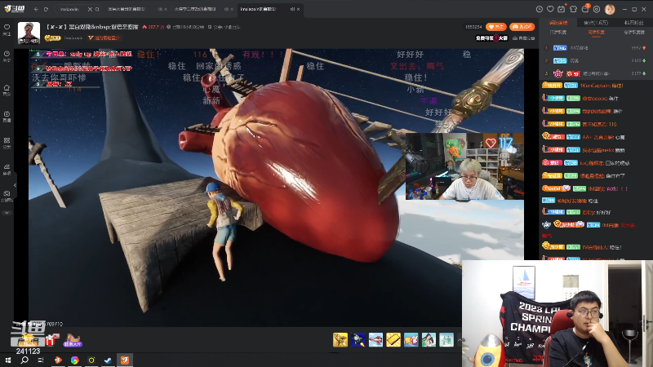The height and width of the screenshot is (367, 653).
Task: Send the last gift in gift bar
Action: tap(446, 339)
